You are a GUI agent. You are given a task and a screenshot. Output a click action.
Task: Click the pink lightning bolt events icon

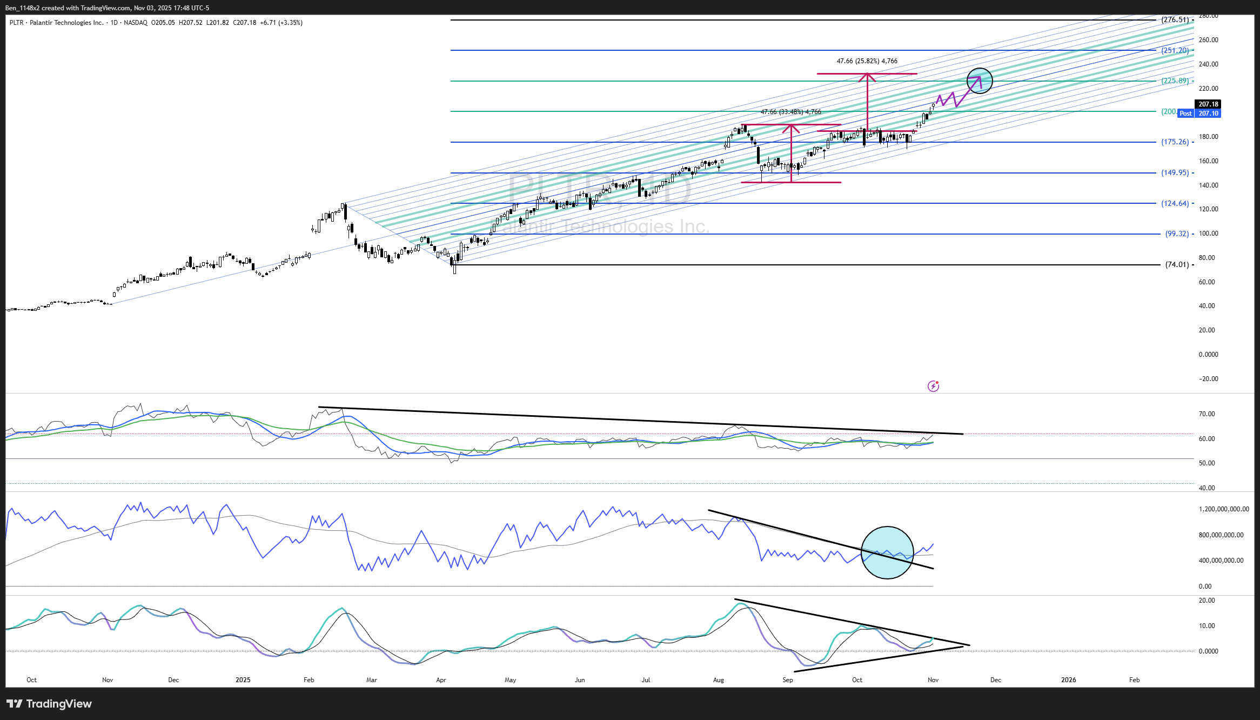point(933,386)
